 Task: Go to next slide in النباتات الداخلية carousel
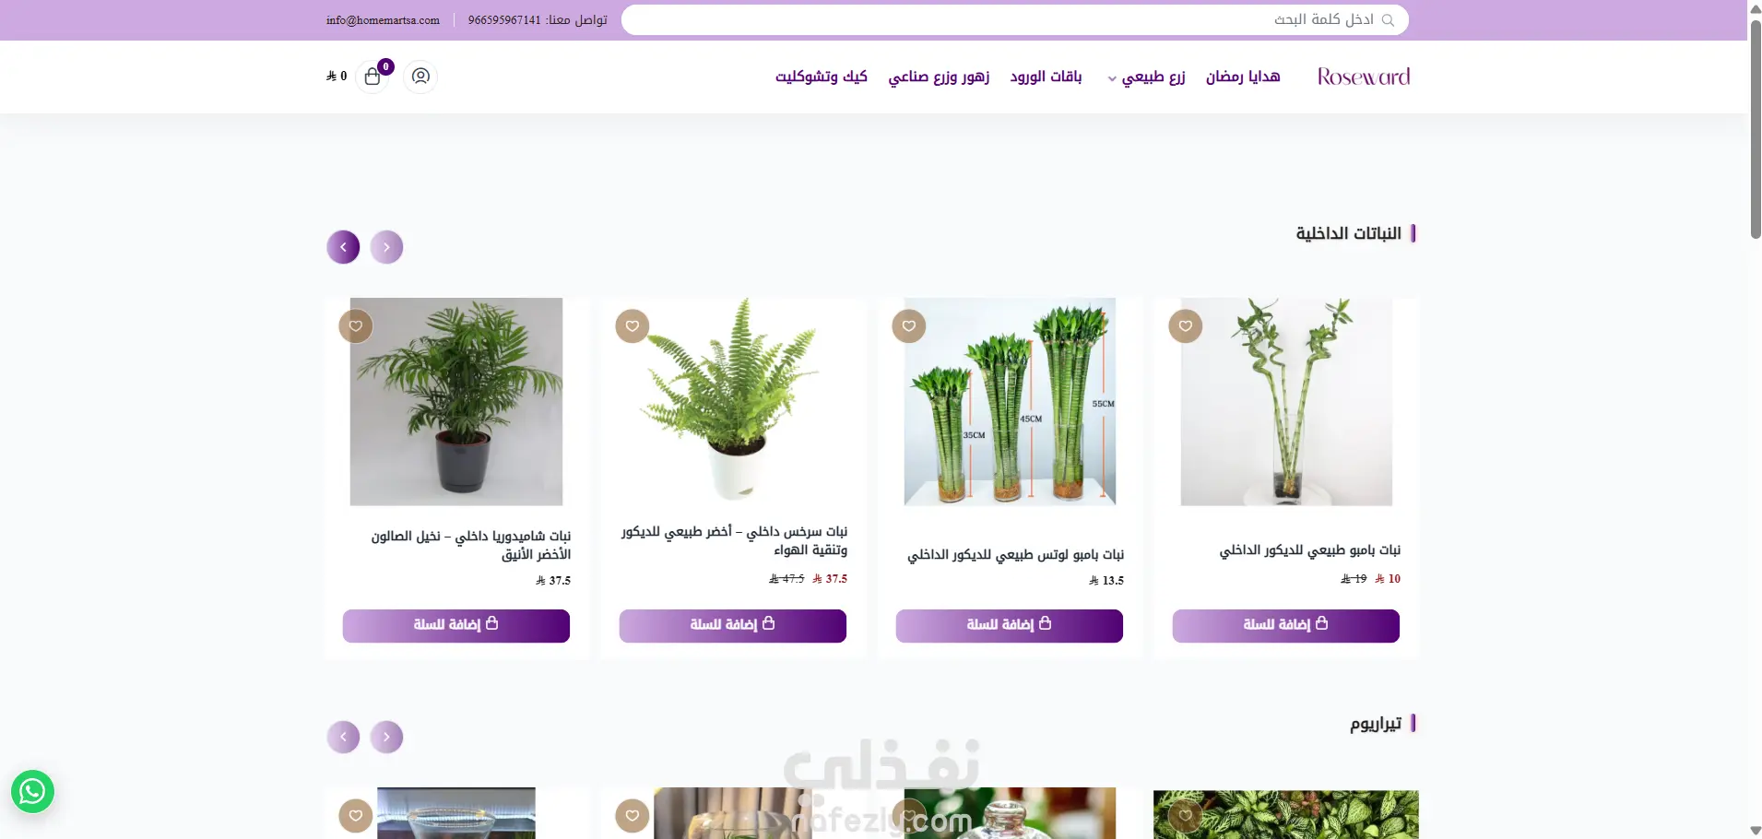point(343,247)
